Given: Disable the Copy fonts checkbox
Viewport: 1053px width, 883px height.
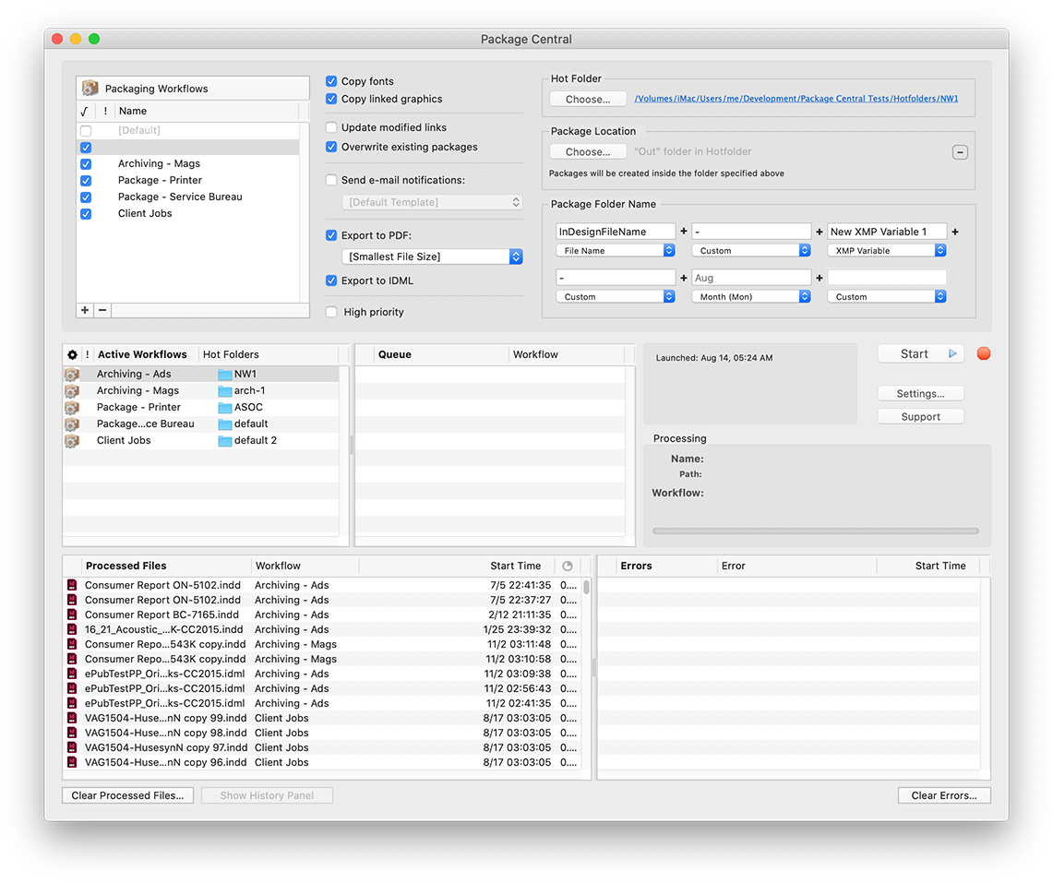Looking at the screenshot, I should pyautogui.click(x=331, y=81).
